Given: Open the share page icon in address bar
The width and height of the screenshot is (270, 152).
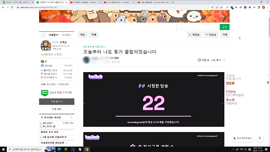Looking at the screenshot, I should click(x=217, y=7).
